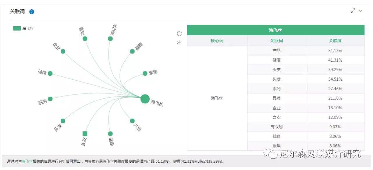Click the blue help question mark icon
The width and height of the screenshot is (373, 170).
click(x=32, y=12)
